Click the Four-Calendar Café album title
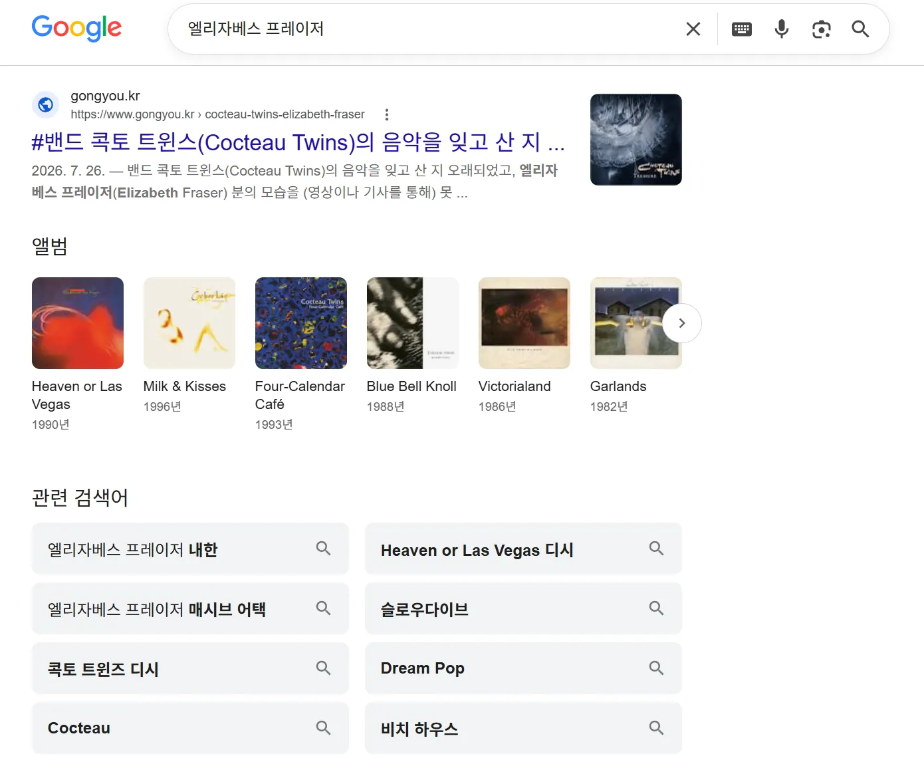This screenshot has height=764, width=924. click(x=300, y=395)
